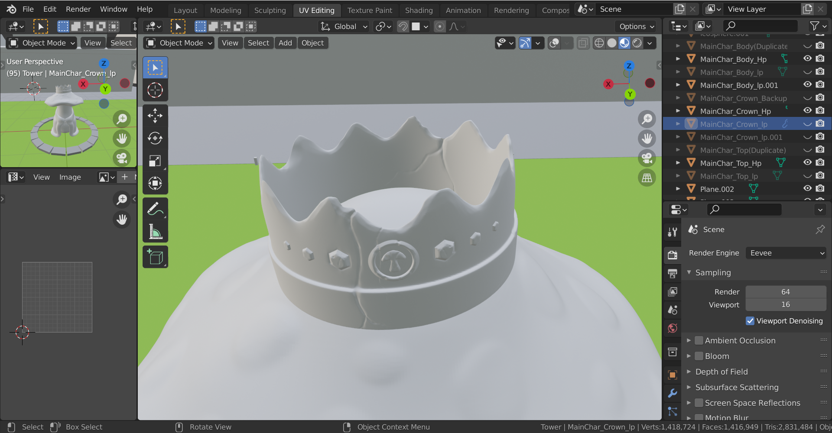This screenshot has height=433, width=832.
Task: Open Tool properties tab
Action: pos(673,232)
